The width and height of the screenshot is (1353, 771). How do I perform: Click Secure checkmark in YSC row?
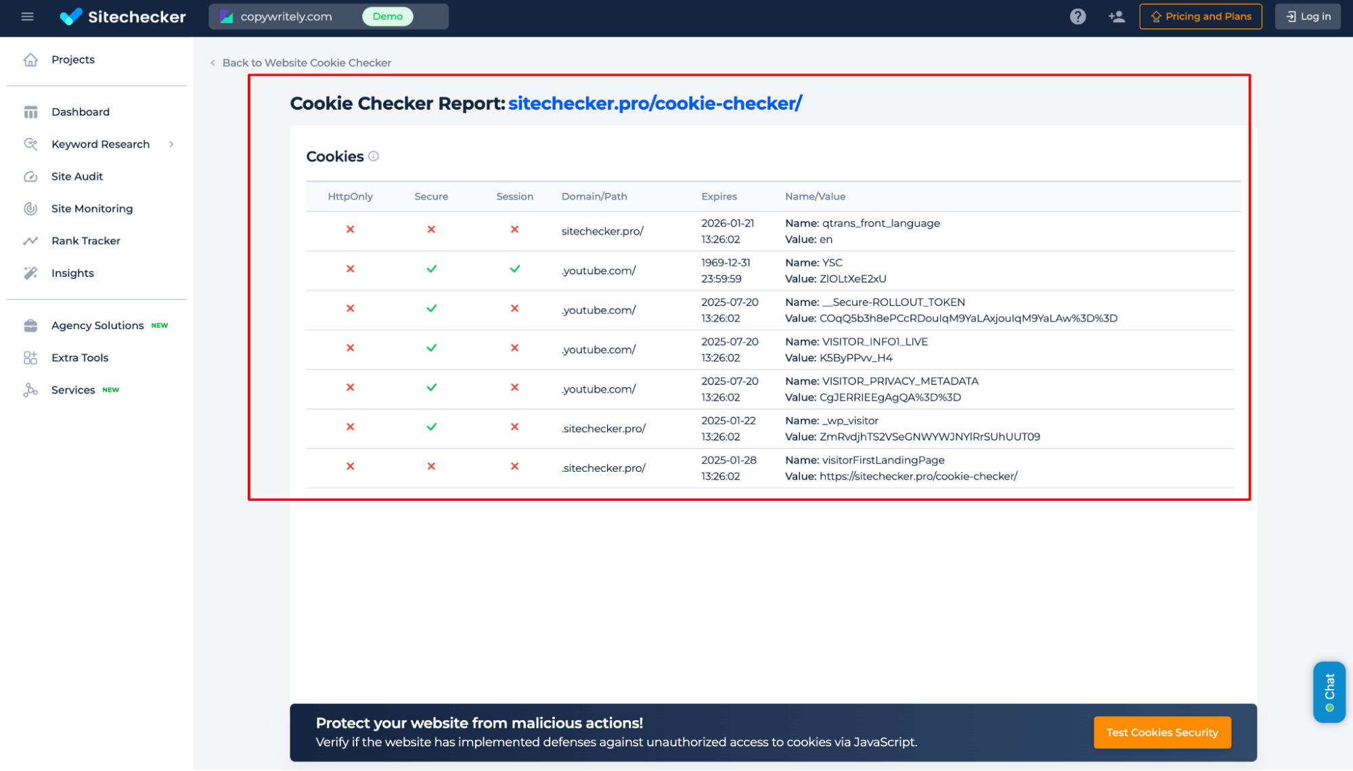[x=431, y=269]
